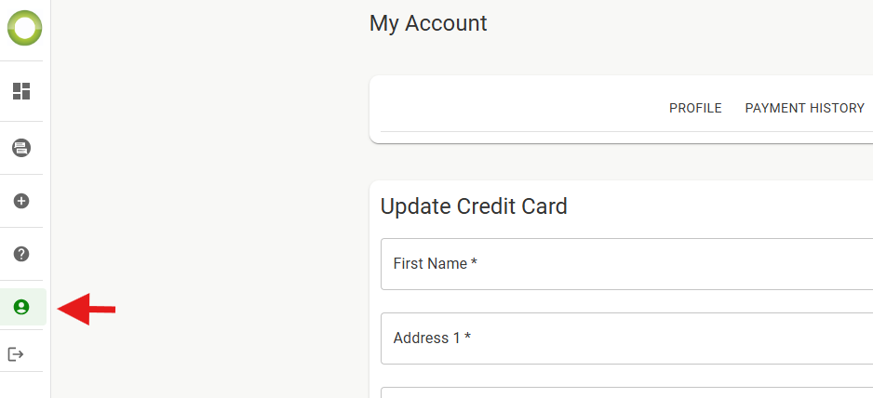Focus the Address 1 input field
The height and width of the screenshot is (398, 873).
627,338
